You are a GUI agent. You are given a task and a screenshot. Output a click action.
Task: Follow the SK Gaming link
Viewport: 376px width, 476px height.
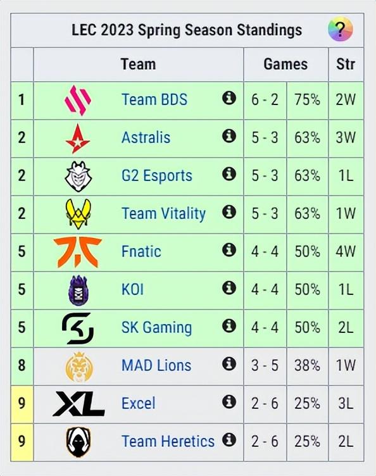click(156, 327)
